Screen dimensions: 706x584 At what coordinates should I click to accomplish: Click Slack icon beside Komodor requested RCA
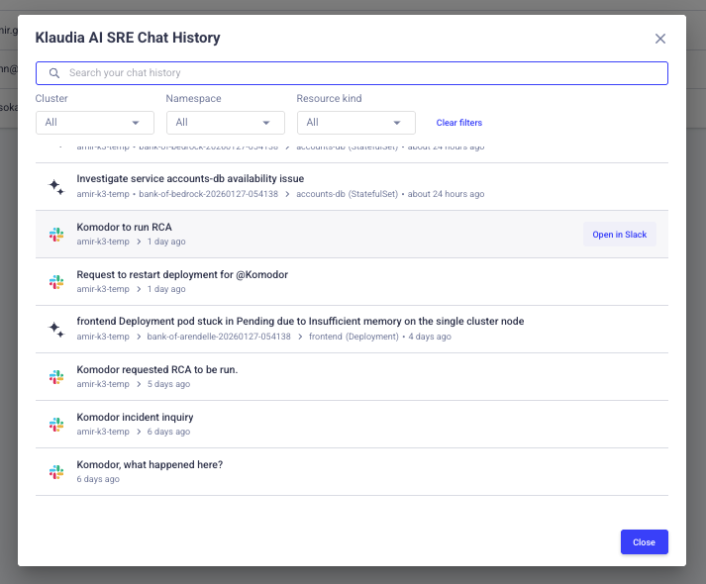point(56,377)
